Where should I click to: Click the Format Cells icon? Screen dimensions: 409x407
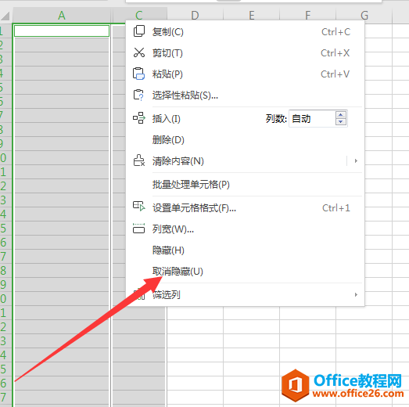139,207
